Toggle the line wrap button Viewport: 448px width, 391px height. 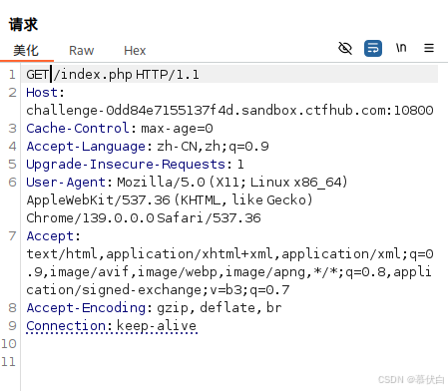click(x=373, y=49)
